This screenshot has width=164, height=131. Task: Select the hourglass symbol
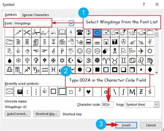53,42
